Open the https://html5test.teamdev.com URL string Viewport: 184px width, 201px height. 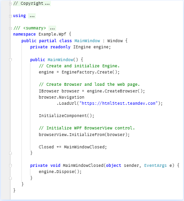(x=118, y=103)
